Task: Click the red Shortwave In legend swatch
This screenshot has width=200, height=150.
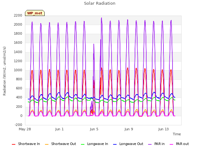Action: [x=13, y=144]
